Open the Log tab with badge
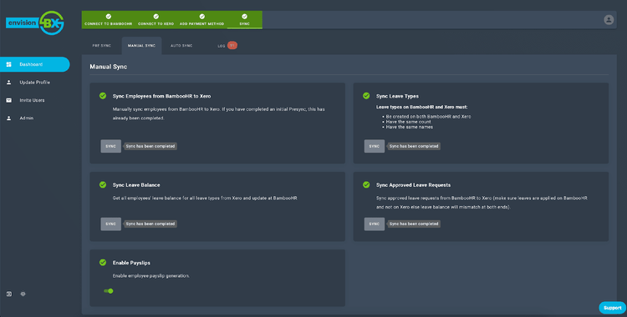The width and height of the screenshot is (627, 317). pos(227,46)
